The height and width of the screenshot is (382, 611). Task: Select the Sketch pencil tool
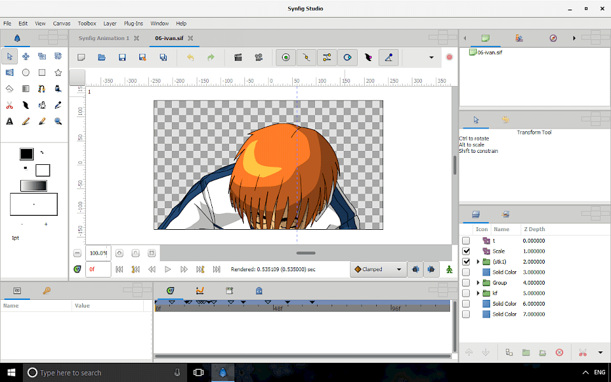tap(25, 121)
